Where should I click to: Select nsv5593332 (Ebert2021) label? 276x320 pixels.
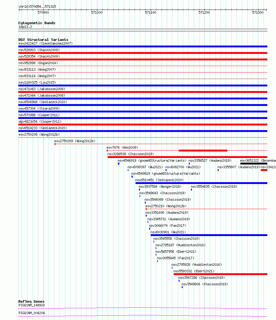(194, 272)
